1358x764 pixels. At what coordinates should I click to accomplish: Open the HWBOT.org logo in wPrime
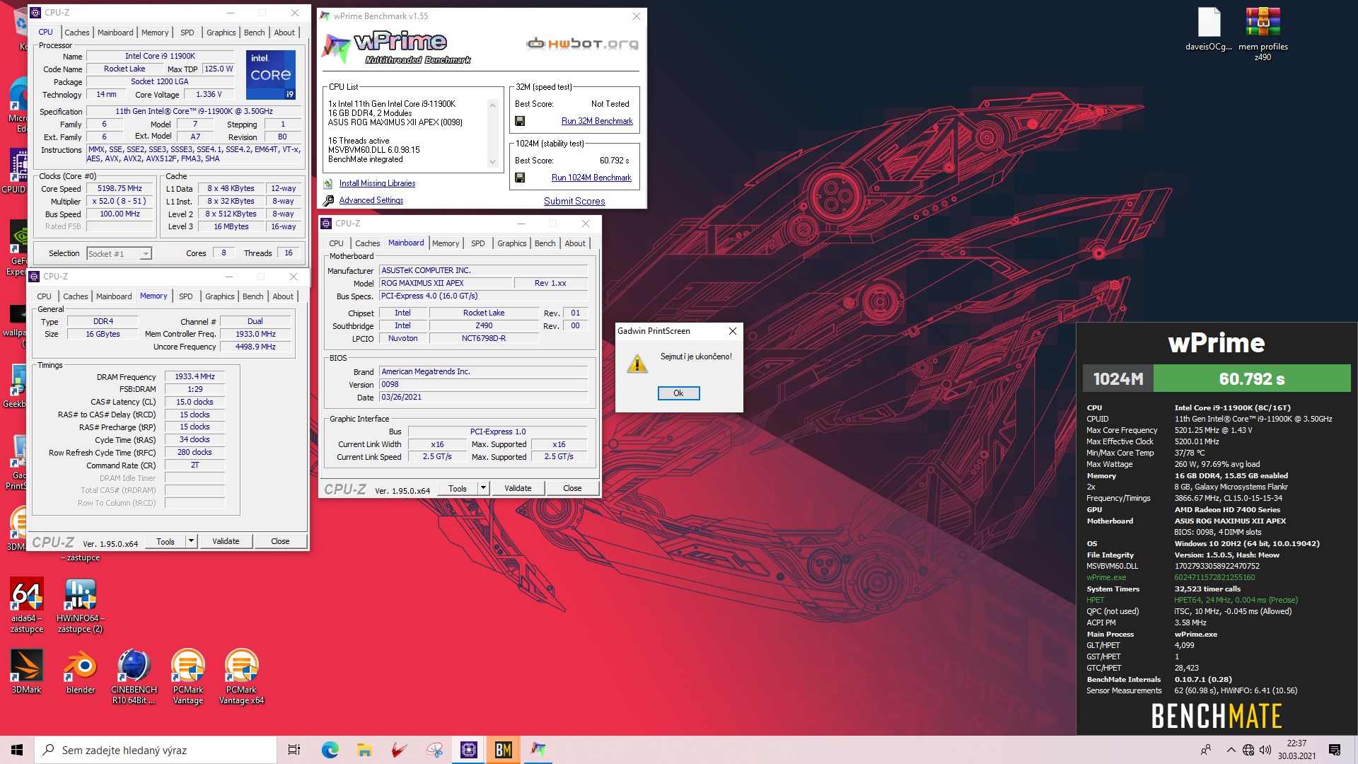582,44
